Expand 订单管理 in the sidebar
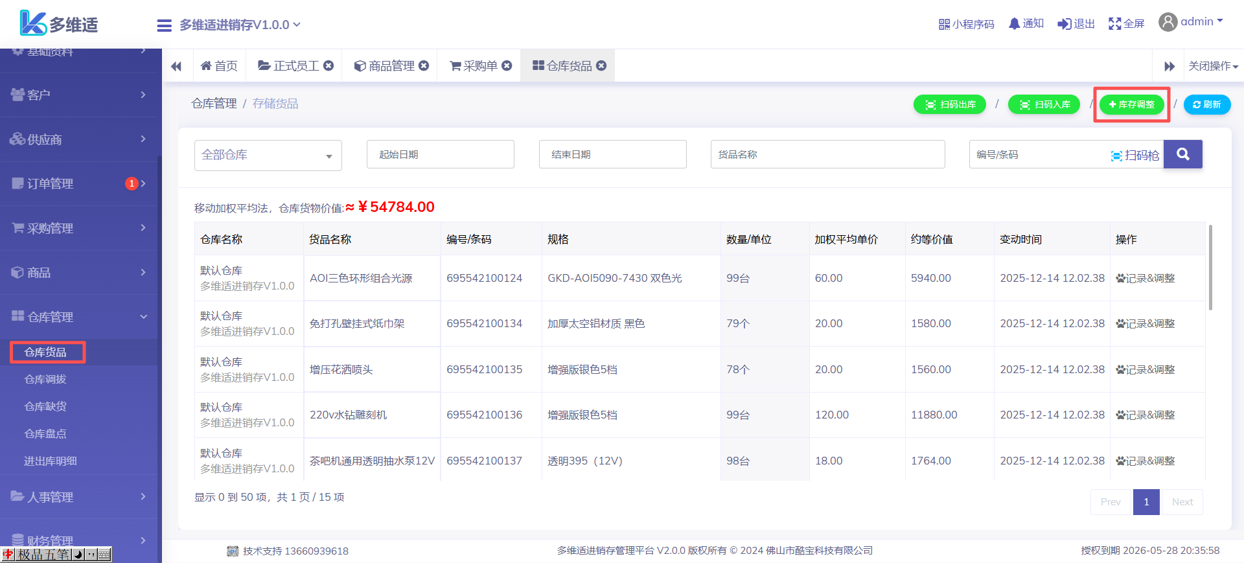Viewport: 1244px width, 563px height. (x=78, y=184)
